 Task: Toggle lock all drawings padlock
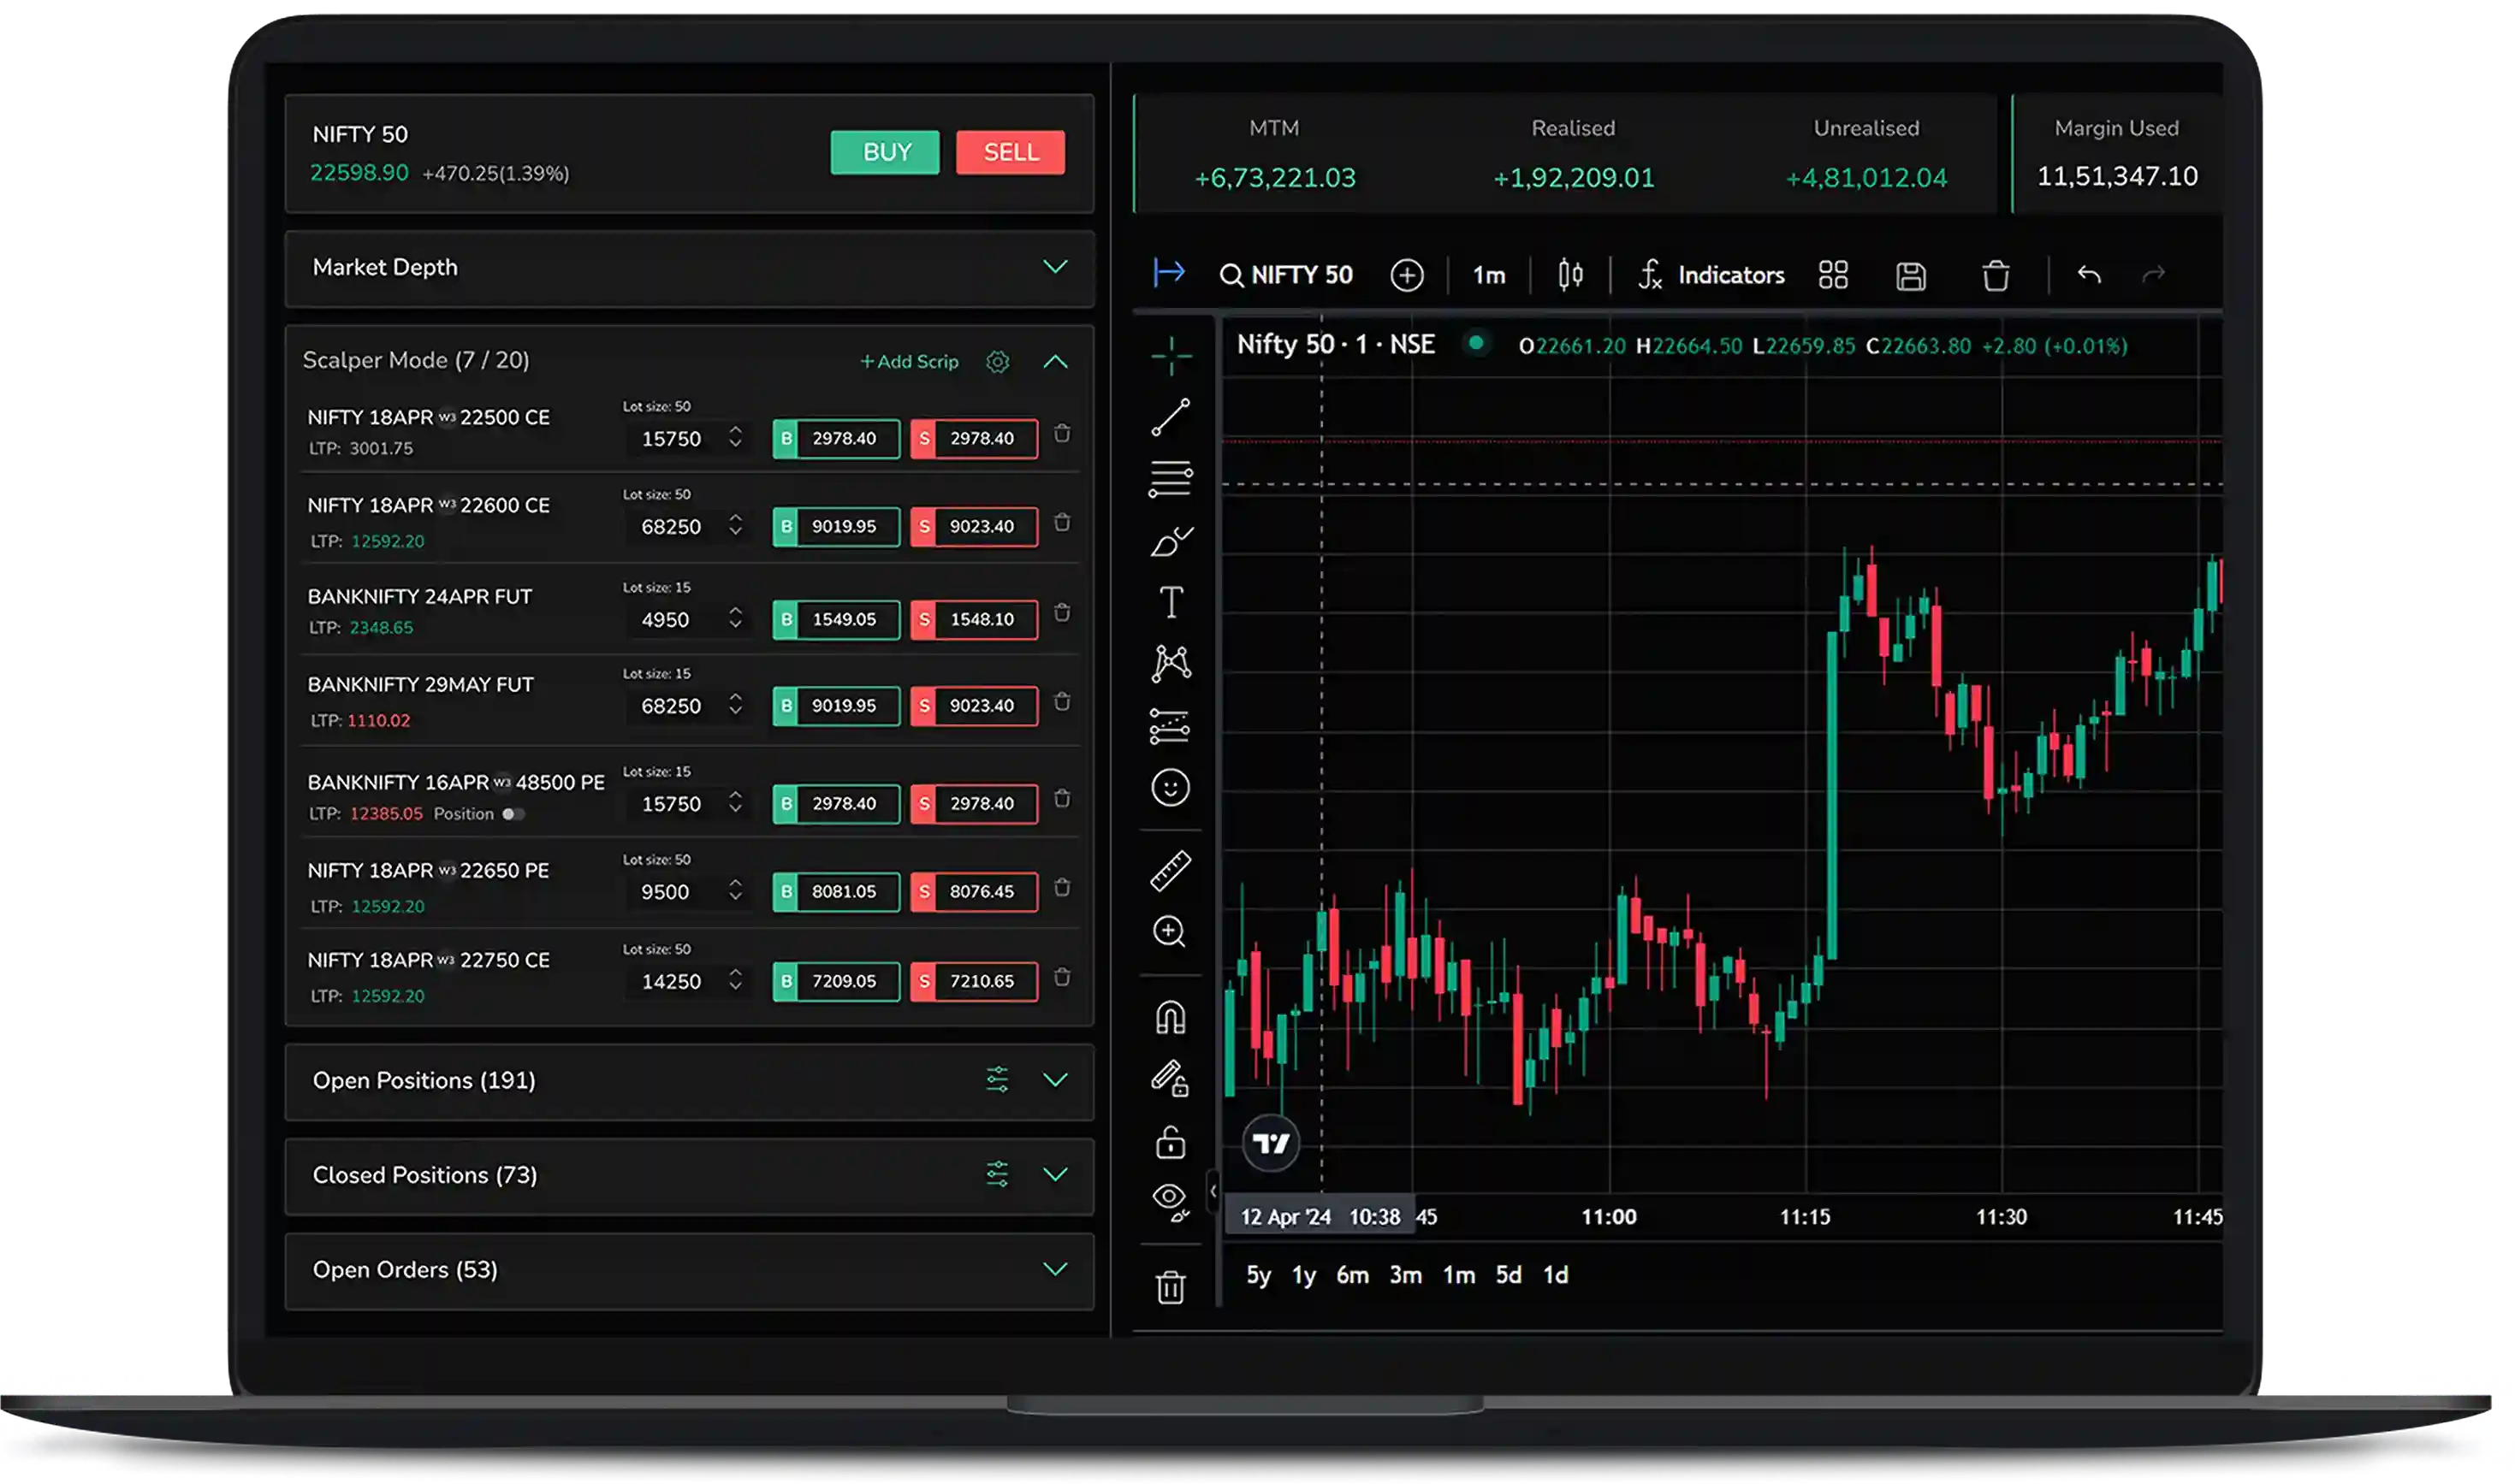point(1171,1142)
